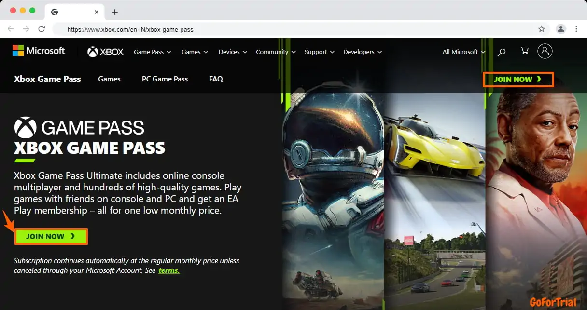Image resolution: width=587 pixels, height=310 pixels.
Task: Open Chrome three-dot menu
Action: click(576, 29)
